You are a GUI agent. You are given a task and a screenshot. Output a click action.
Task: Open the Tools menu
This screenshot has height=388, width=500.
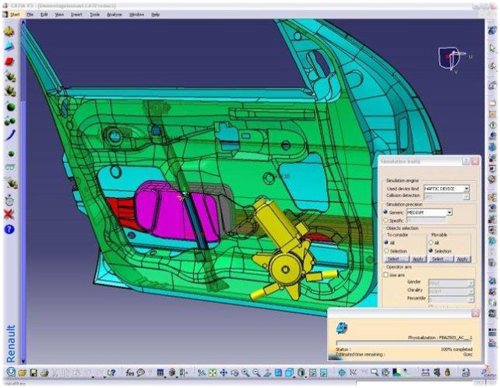(x=94, y=15)
